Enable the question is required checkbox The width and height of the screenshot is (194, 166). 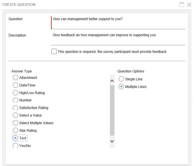tap(54, 51)
